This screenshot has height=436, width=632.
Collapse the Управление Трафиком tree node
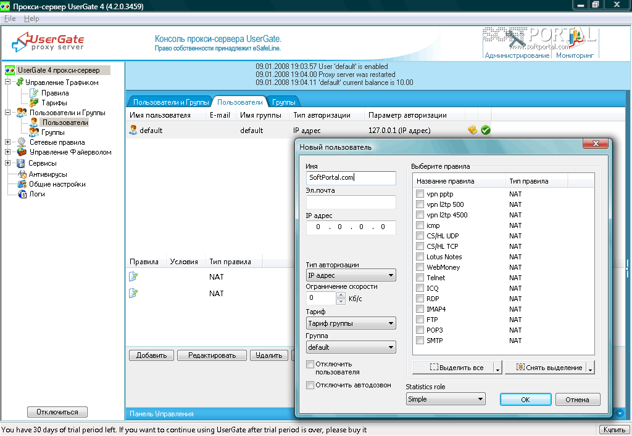coord(7,82)
